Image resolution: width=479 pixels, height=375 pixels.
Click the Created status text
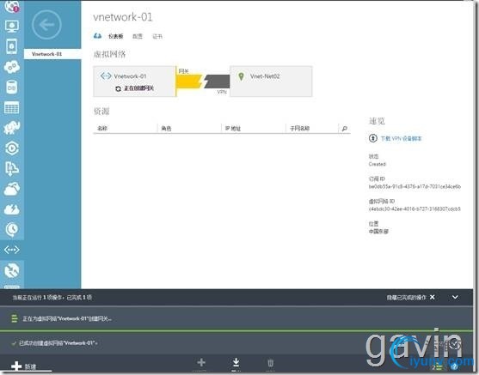coord(377,164)
